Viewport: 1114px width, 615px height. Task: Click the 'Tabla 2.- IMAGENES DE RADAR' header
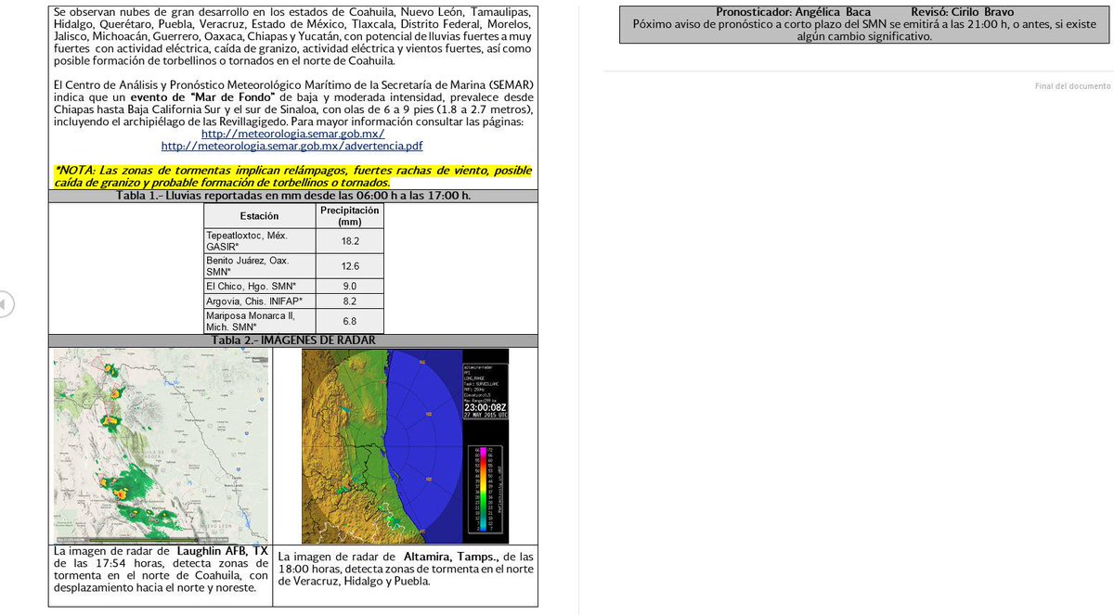(x=293, y=340)
